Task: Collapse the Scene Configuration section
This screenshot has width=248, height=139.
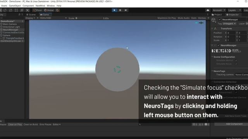Action: pyautogui.click(x=212, y=57)
